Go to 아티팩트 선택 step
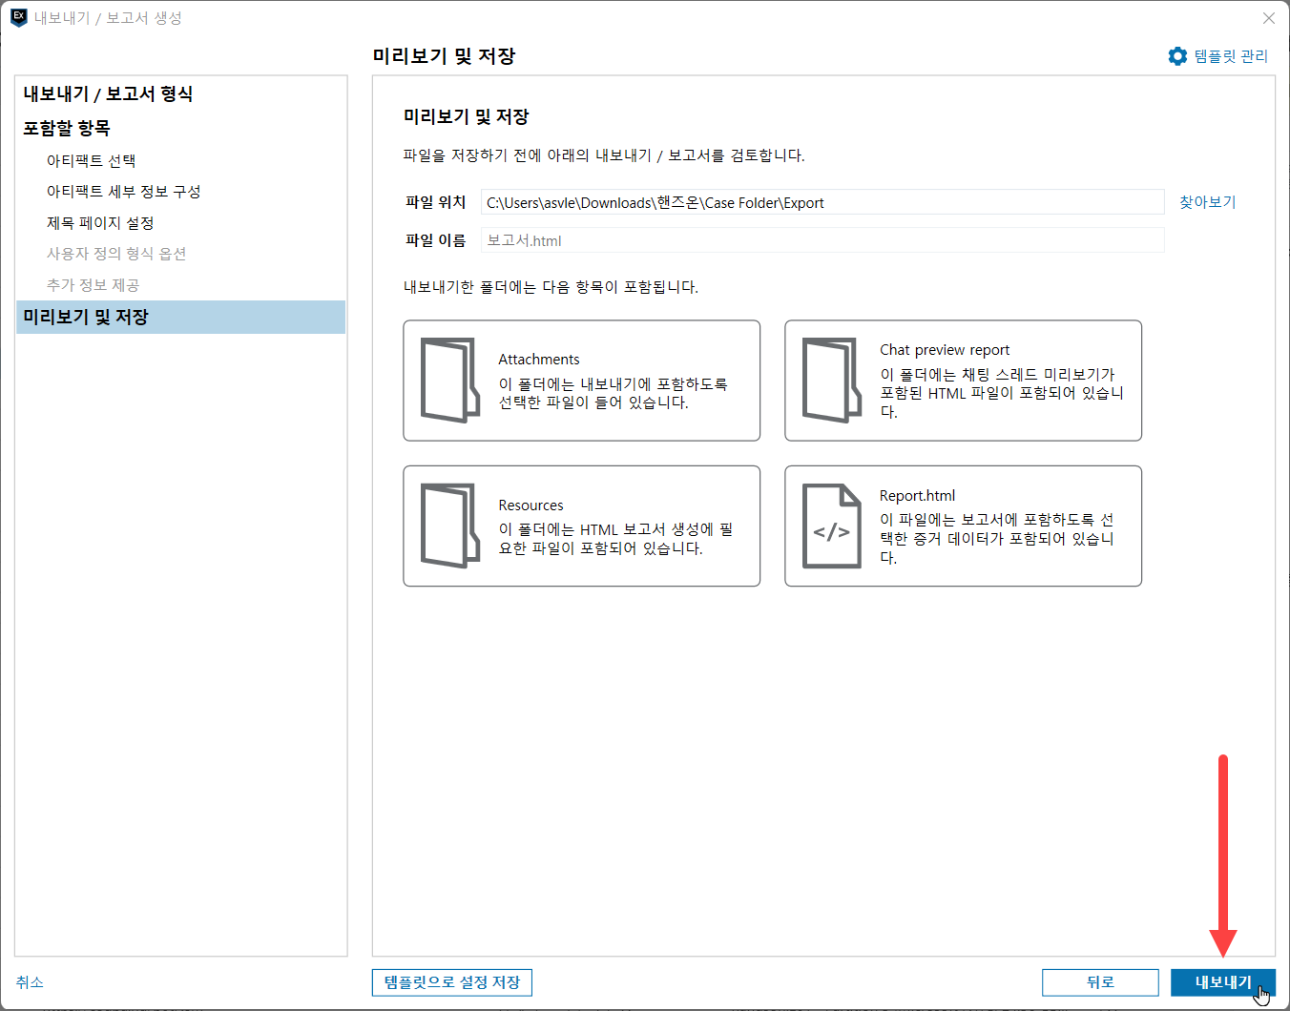Image resolution: width=1290 pixels, height=1011 pixels. (x=91, y=160)
